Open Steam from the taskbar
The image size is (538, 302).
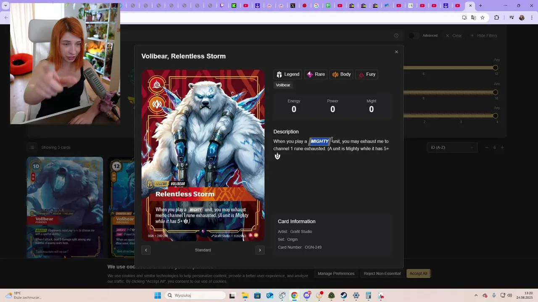(344, 296)
